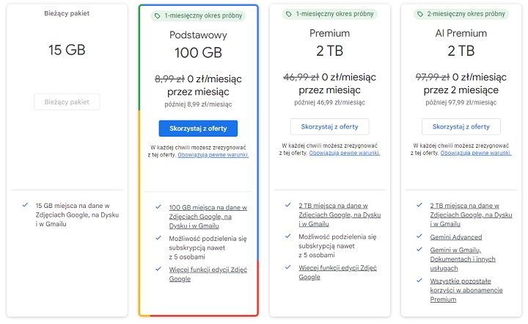Click the disabled Bieżący pakiet button
This screenshot has width=528, height=324.
point(67,101)
